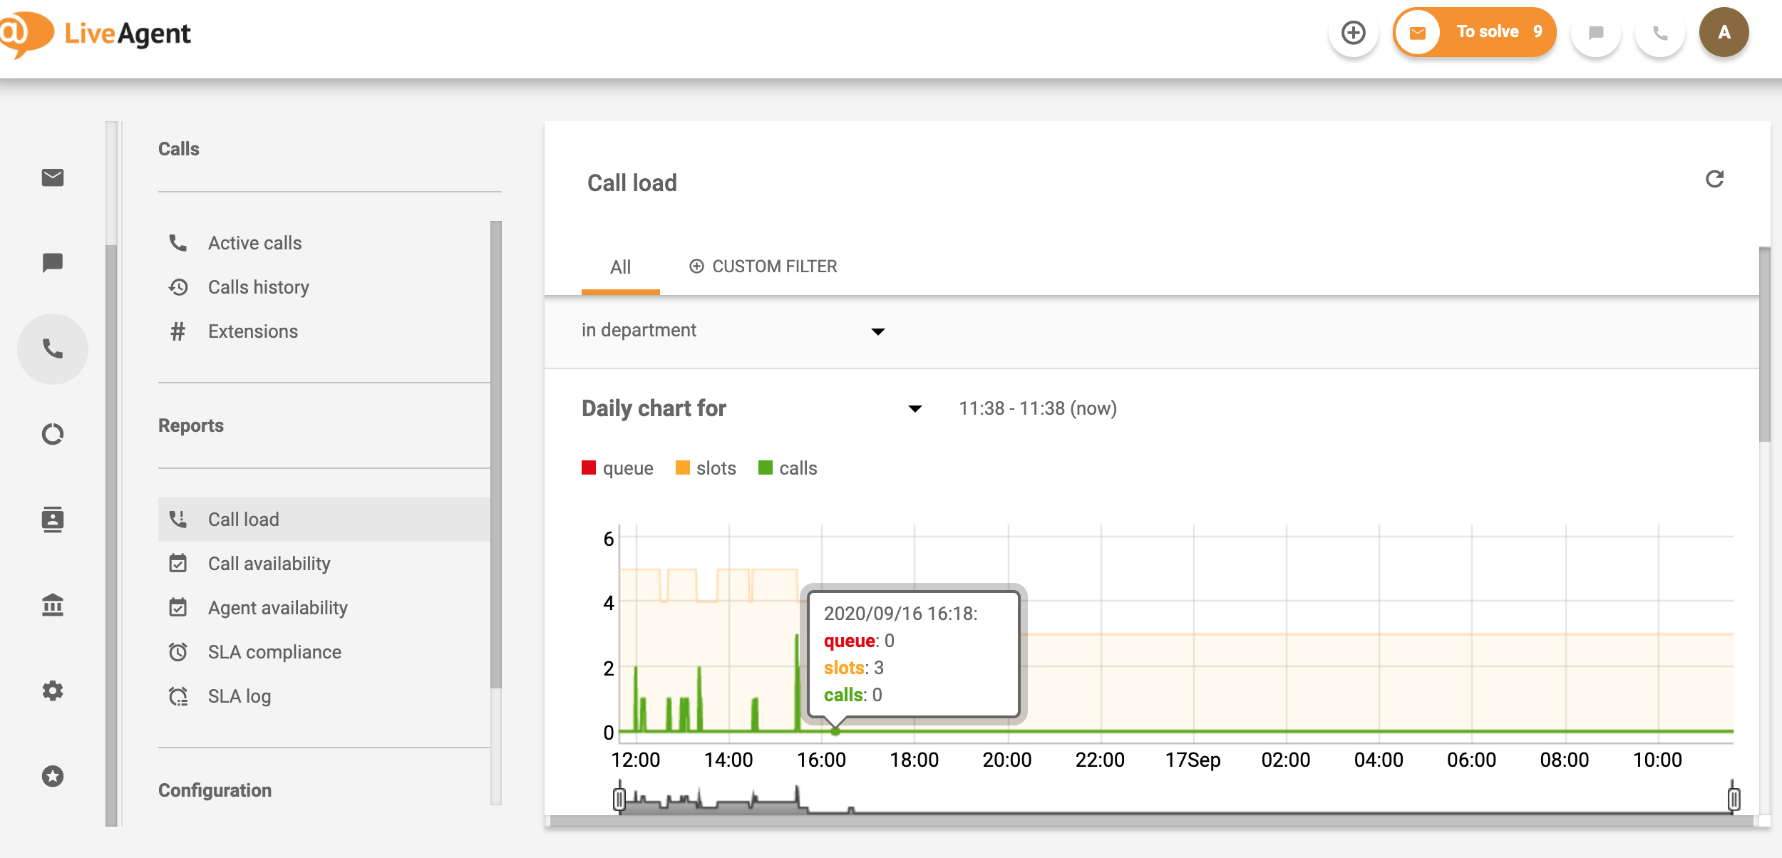The image size is (1782, 858).
Task: Open Call availability report
Action: pos(269,564)
